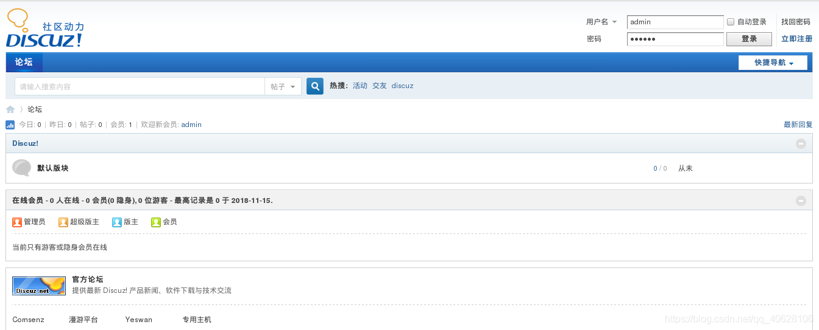Focus the username field containing admin

pyautogui.click(x=675, y=22)
